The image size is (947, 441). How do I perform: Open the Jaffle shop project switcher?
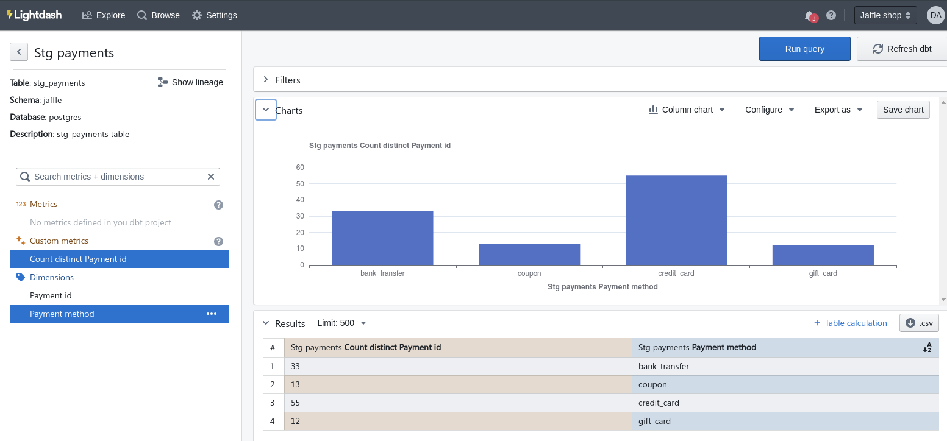885,15
